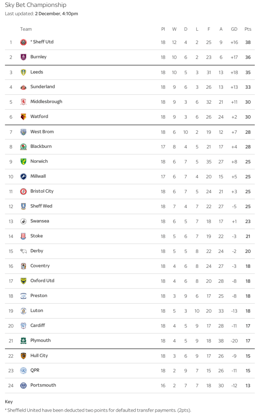The height and width of the screenshot is (419, 257).
Task: Click the Sheffield United club crest
Action: [x=23, y=42]
